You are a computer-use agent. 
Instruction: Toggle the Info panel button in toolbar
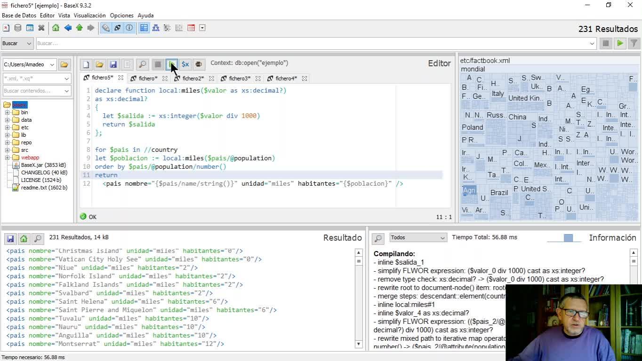click(129, 28)
